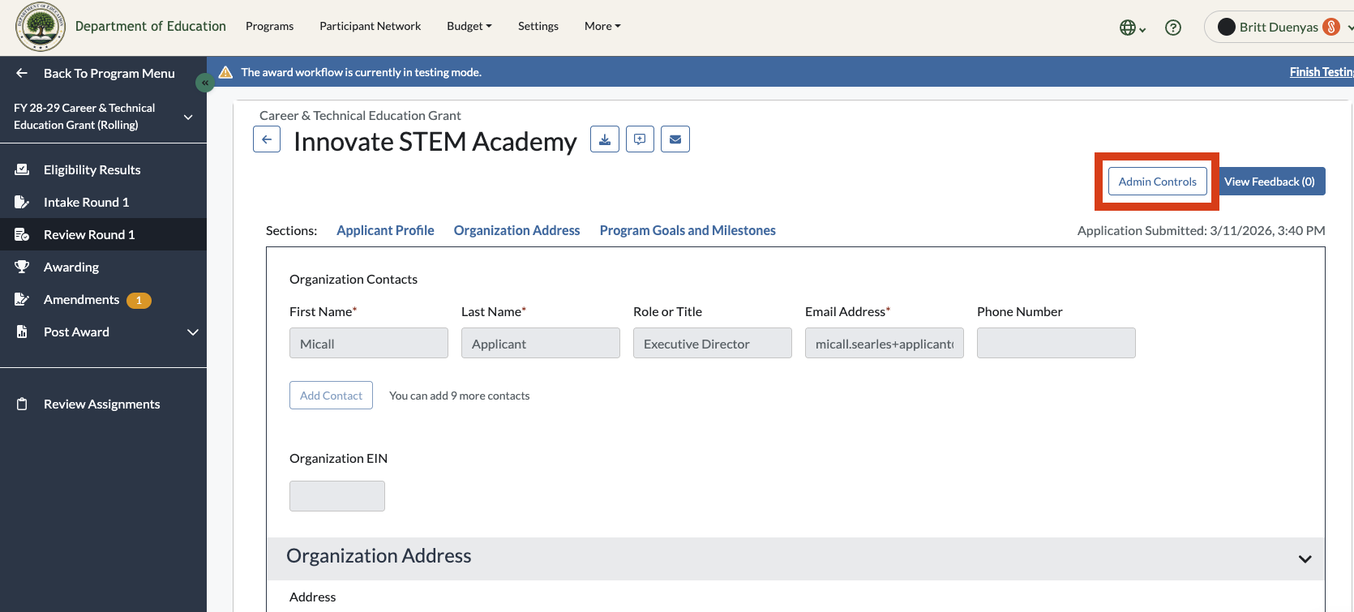
Task: Click the Organization EIN input field
Action: [337, 496]
